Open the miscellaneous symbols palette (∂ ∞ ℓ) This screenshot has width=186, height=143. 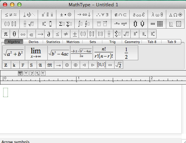[139, 14]
